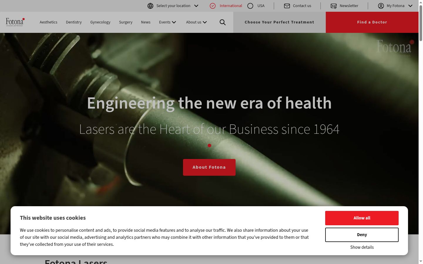423x264 pixels.
Task: Allow all cookies
Action: click(x=362, y=218)
